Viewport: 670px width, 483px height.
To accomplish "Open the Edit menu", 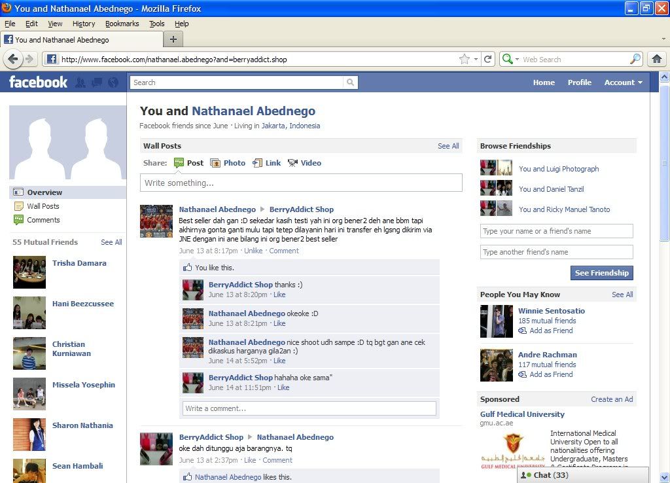I will click(x=31, y=24).
